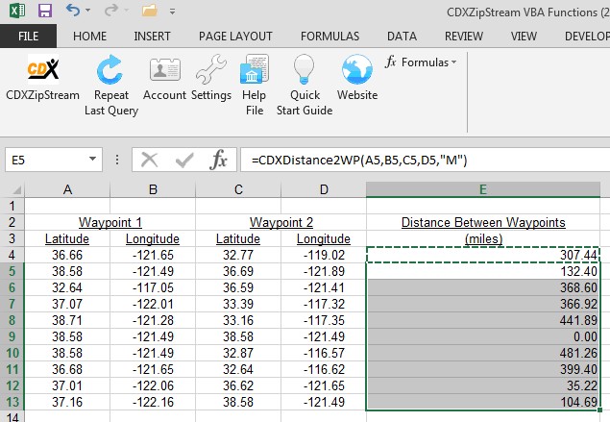This screenshot has width=610, height=422.
Task: Click the fill handle of selection
Action: pos(600,410)
